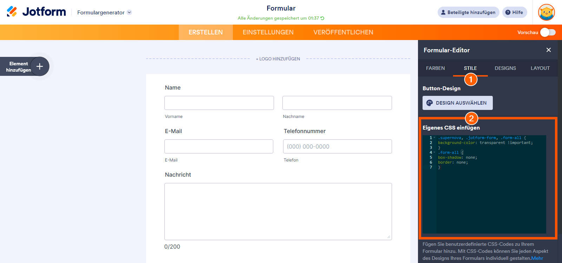Click the + LOGO HINZUFÜGEN link
The width and height of the screenshot is (562, 263).
[278, 59]
